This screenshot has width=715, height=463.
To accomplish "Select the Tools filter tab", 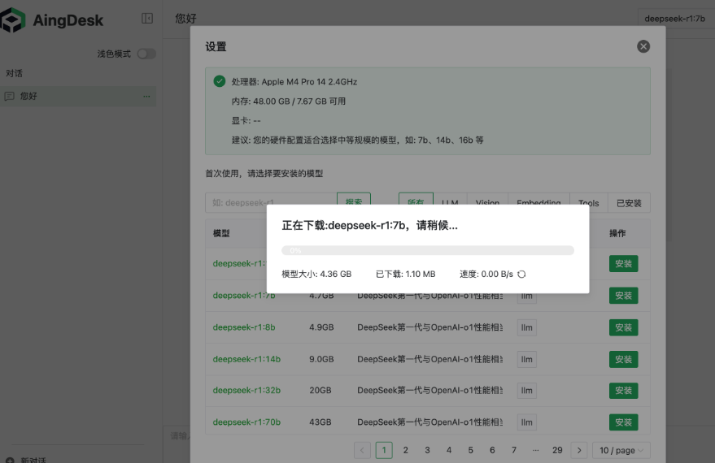I will [589, 203].
